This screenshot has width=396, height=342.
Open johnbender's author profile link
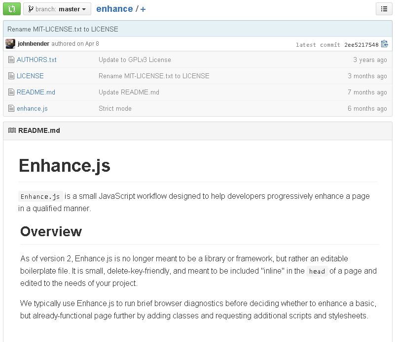(x=34, y=44)
